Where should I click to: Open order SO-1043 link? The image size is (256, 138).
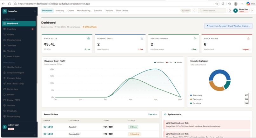pyautogui.click(x=48, y=134)
